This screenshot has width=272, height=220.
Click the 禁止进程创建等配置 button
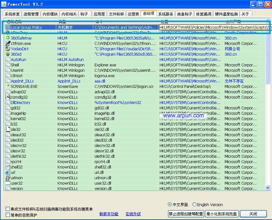186,214
